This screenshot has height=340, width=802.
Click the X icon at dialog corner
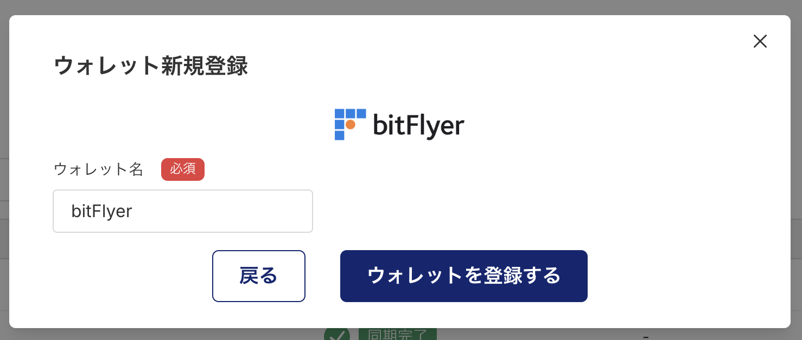[x=760, y=41]
